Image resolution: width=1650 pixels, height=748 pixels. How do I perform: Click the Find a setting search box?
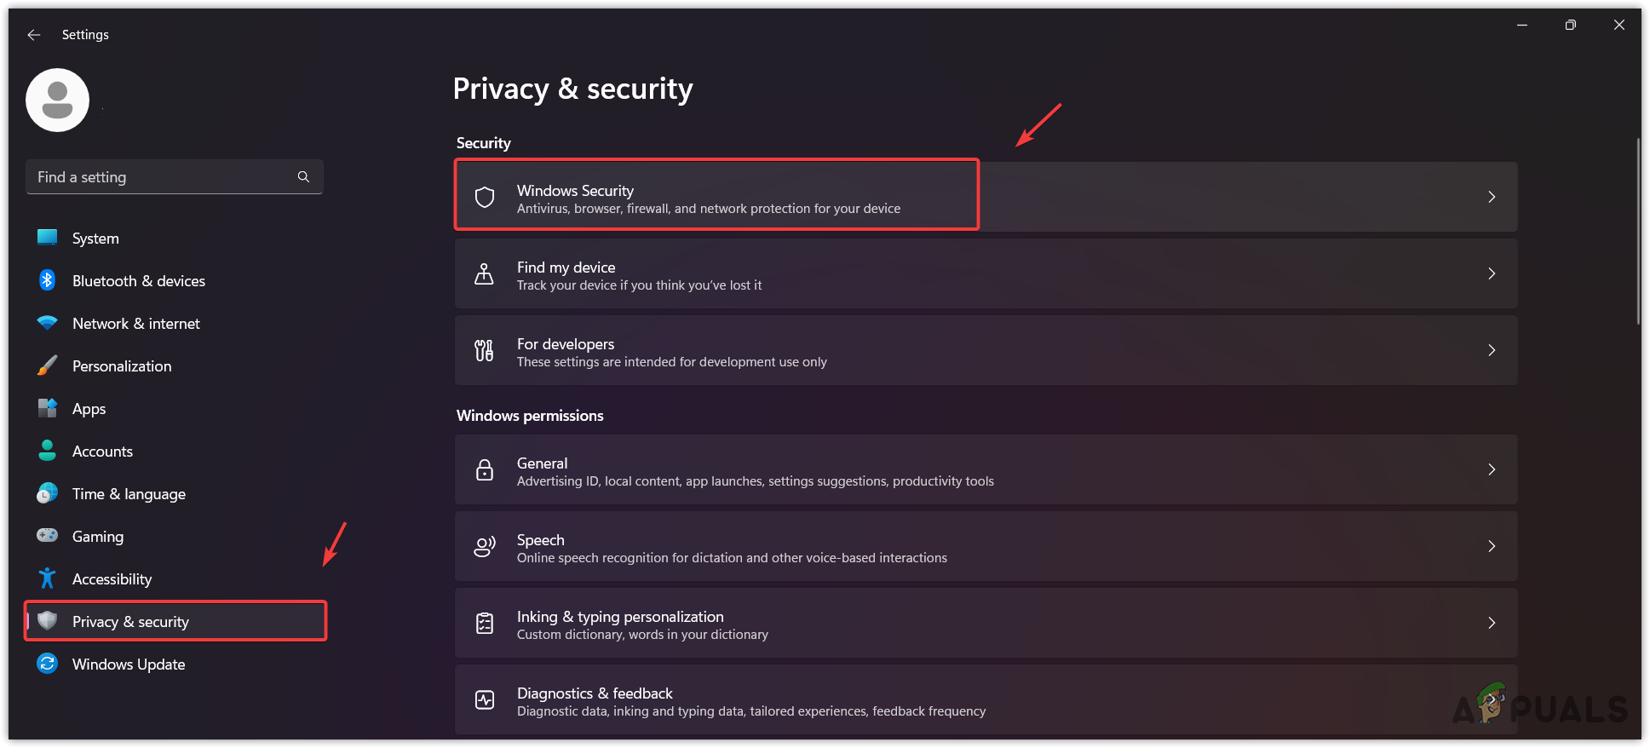click(162, 177)
